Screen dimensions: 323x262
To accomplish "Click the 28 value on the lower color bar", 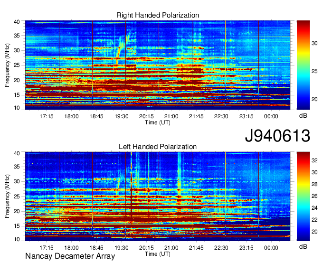I will pyautogui.click(x=314, y=184).
